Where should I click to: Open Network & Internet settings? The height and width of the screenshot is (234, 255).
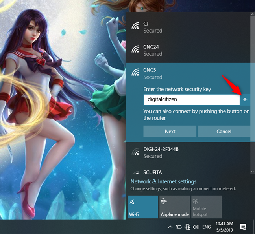pos(163,181)
